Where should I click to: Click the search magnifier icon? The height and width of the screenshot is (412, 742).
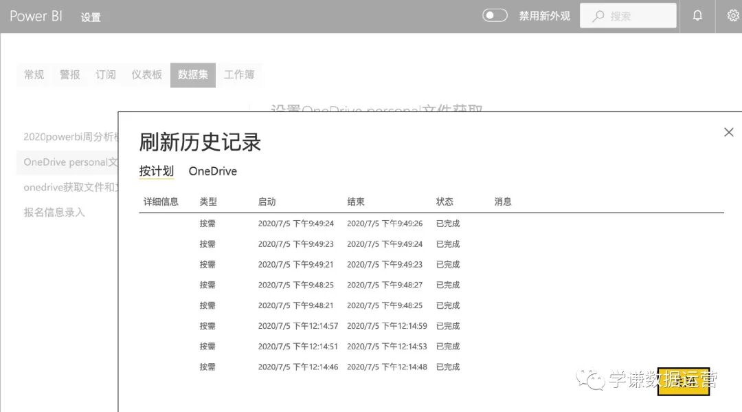coord(598,16)
